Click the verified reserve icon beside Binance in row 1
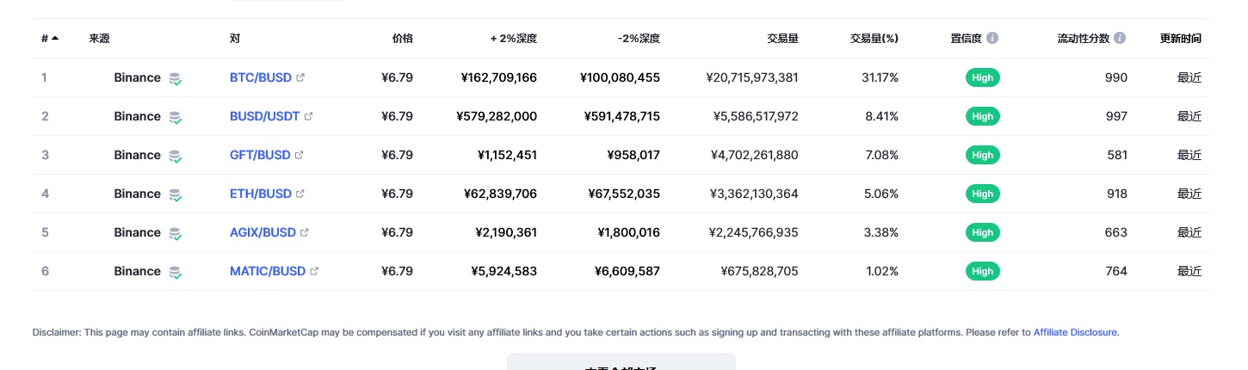 pos(175,78)
